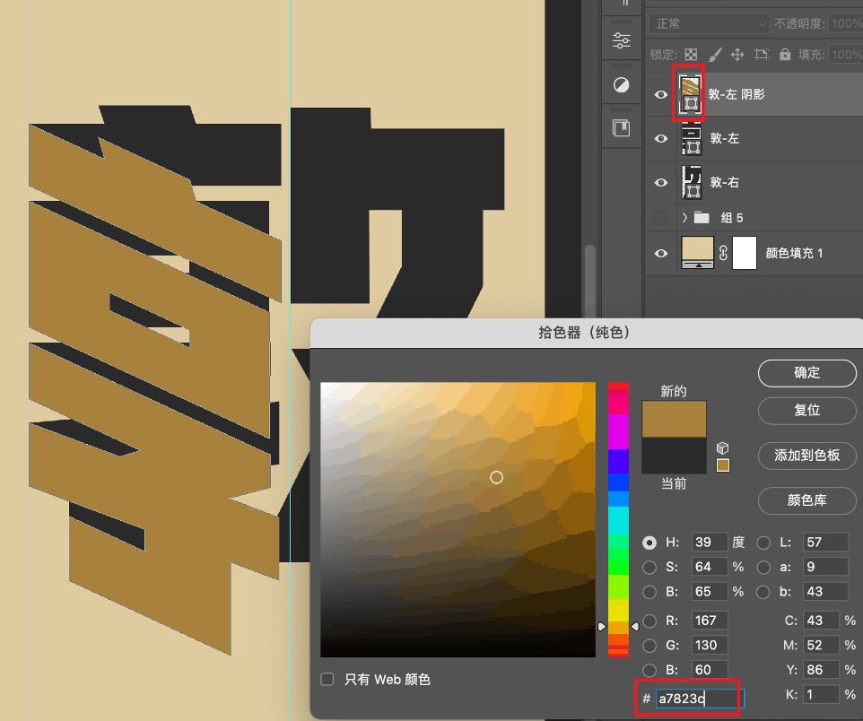Click the K black percentage field
The image size is (863, 721).
pos(821,695)
